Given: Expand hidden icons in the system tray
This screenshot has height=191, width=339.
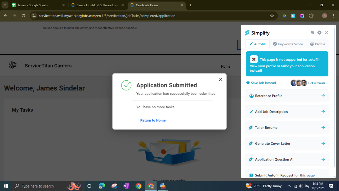Looking at the screenshot, I should point(289,186).
